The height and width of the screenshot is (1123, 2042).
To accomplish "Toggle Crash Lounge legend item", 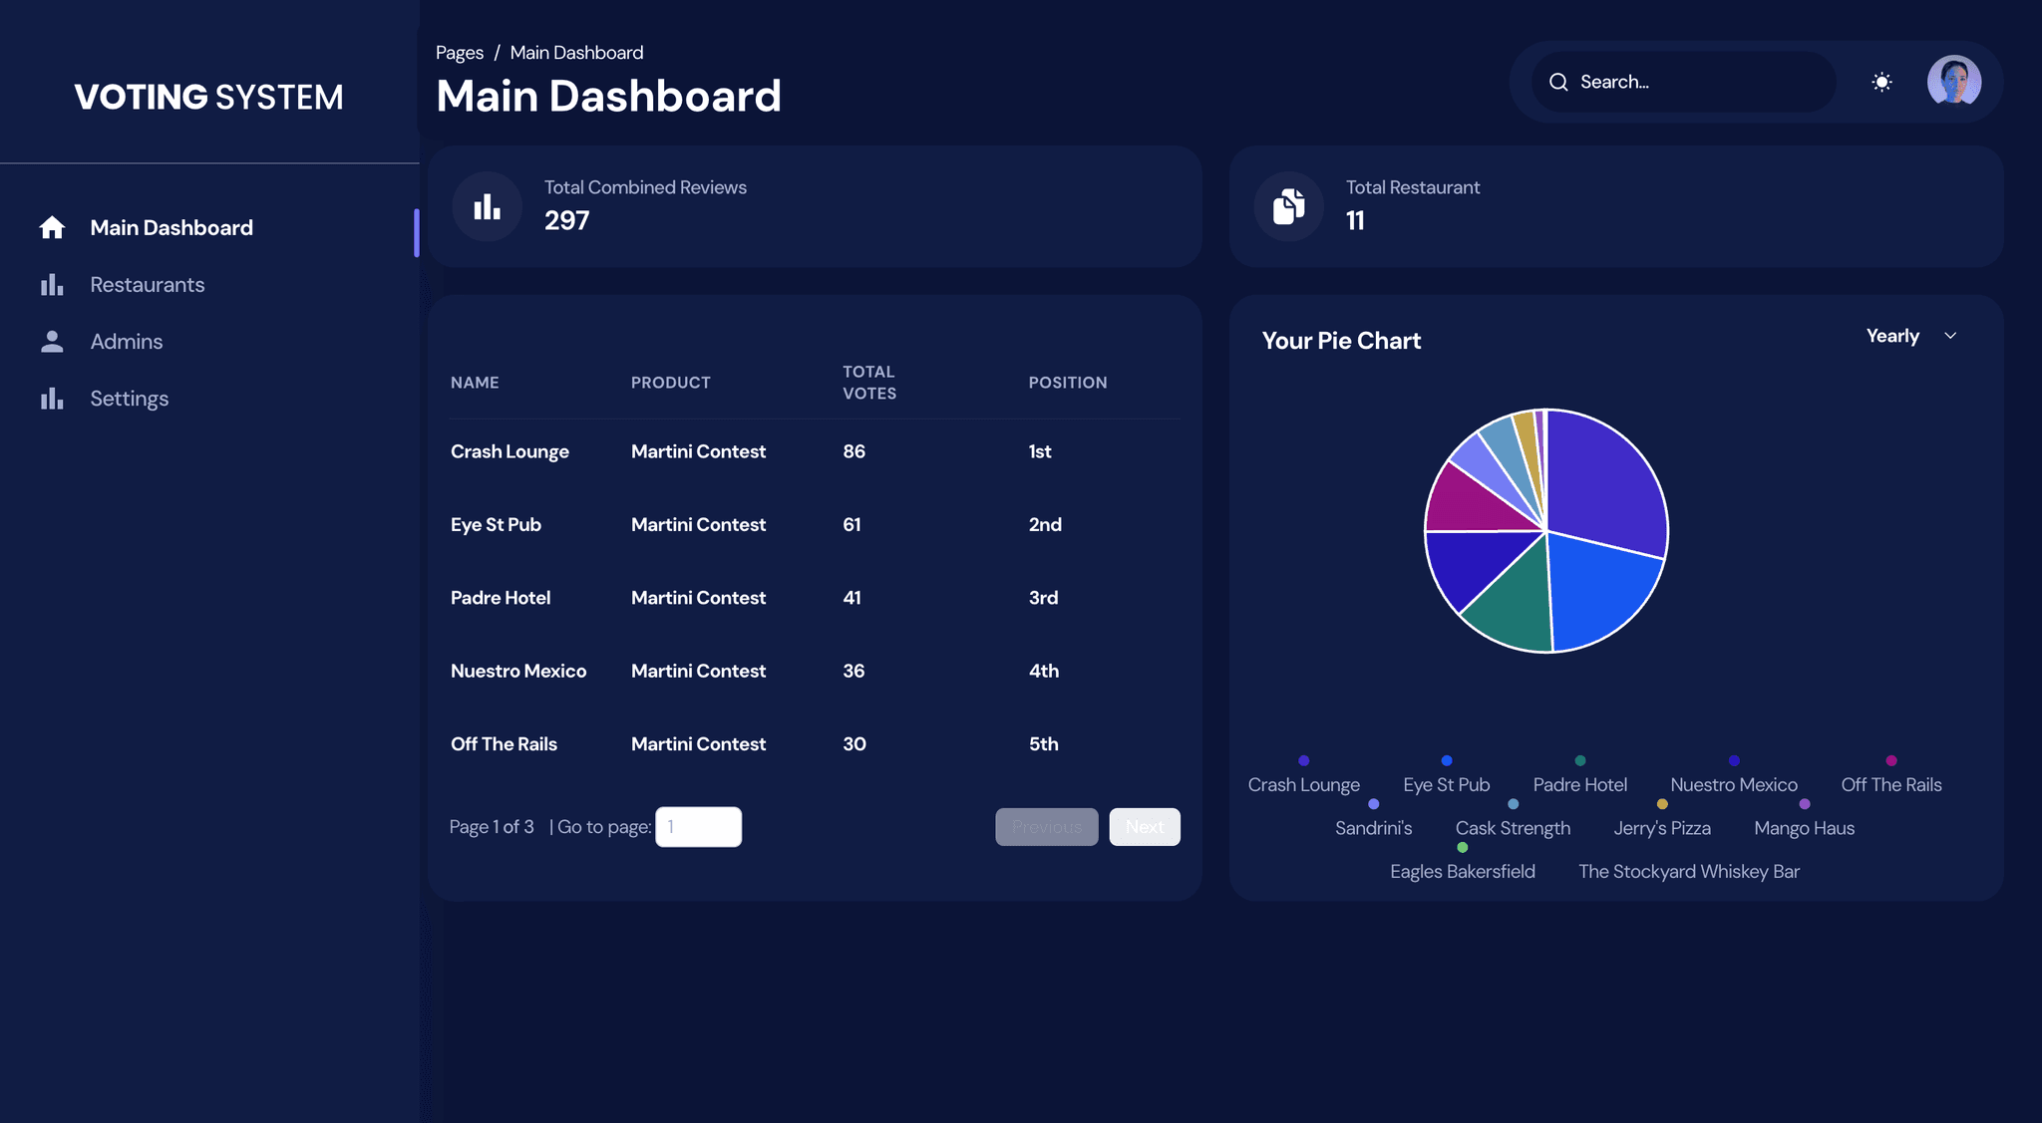I will (x=1303, y=784).
